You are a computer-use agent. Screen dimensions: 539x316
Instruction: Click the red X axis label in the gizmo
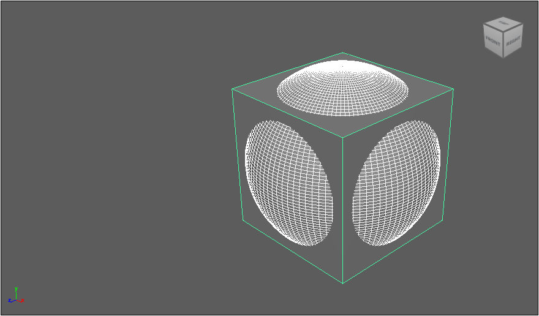click(x=23, y=300)
